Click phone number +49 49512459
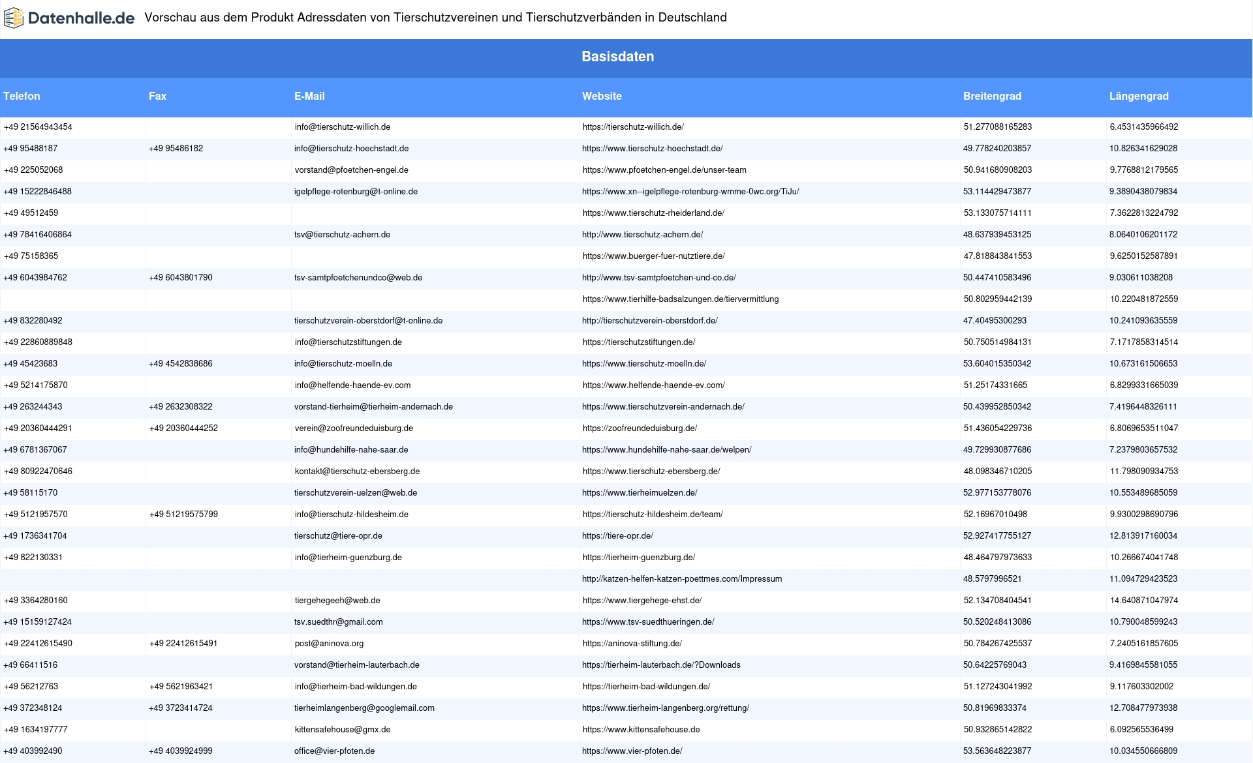1253x763 pixels. pyautogui.click(x=31, y=213)
